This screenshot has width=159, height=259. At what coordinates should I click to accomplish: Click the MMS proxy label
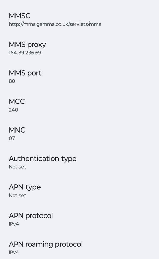click(x=27, y=44)
